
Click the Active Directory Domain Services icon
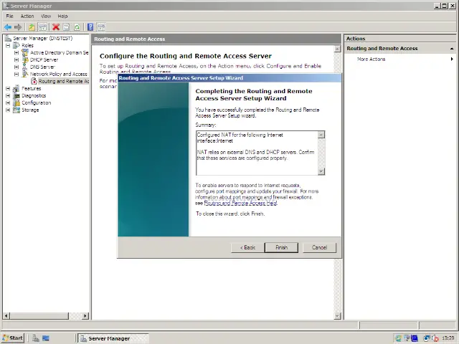coord(25,52)
